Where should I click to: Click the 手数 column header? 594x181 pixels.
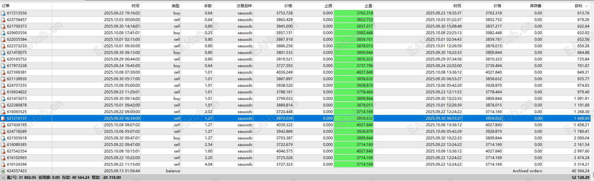(x=208, y=6)
